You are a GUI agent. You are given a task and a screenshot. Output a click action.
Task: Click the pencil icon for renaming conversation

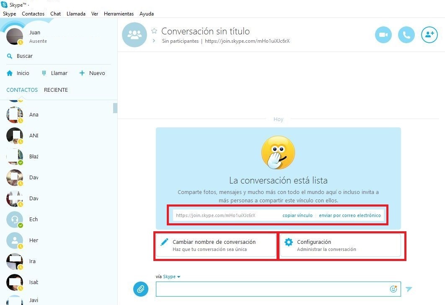[164, 242]
